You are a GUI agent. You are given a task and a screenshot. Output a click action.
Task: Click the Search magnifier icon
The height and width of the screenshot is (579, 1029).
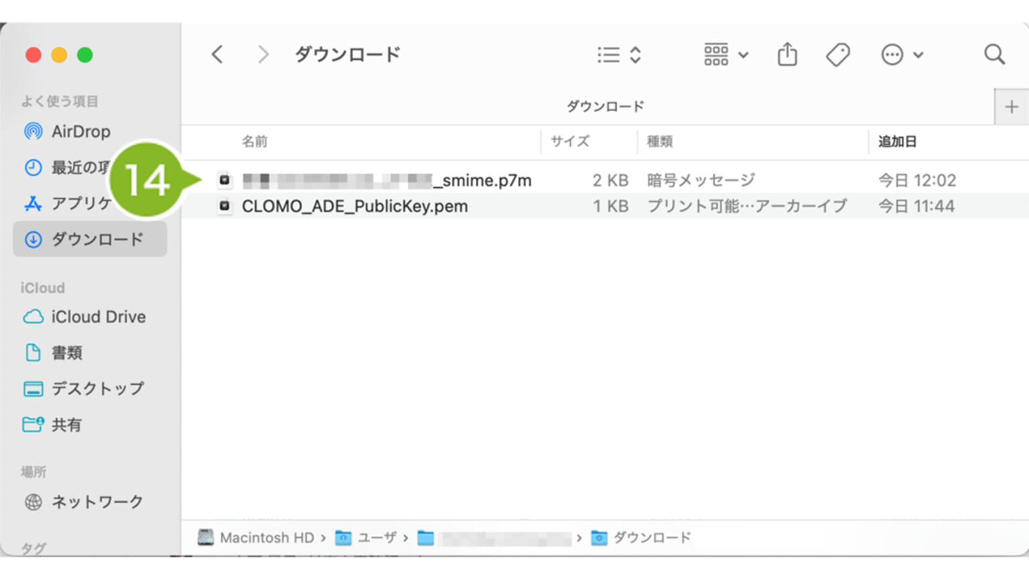pos(994,54)
